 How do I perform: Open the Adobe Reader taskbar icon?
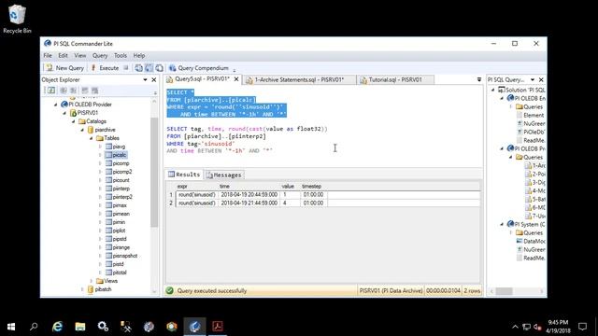(218, 327)
